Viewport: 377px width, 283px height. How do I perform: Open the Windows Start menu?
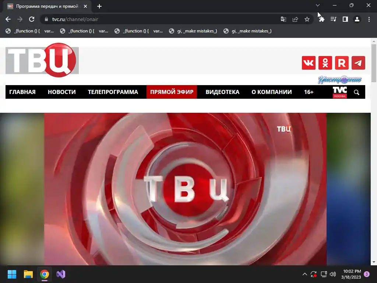coord(12,274)
